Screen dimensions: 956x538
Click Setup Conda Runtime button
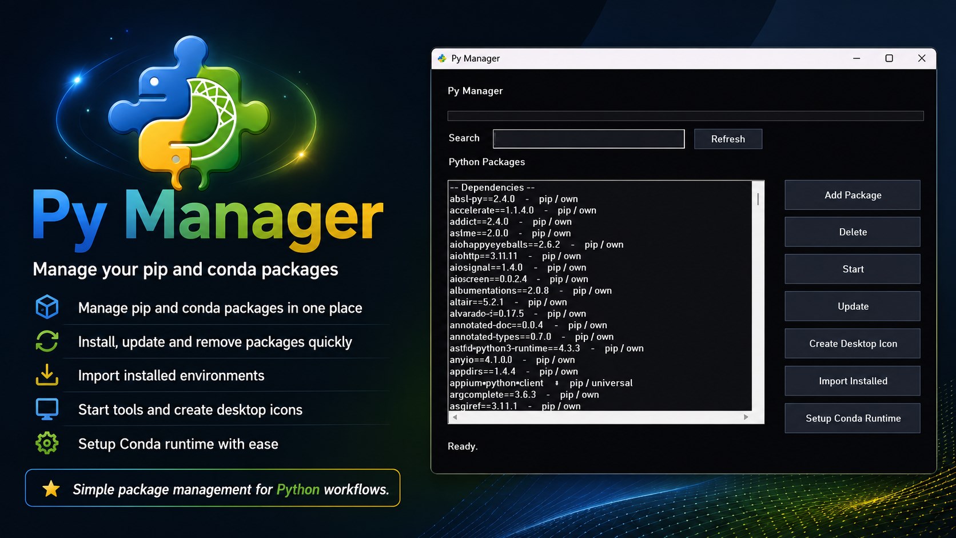[853, 419]
